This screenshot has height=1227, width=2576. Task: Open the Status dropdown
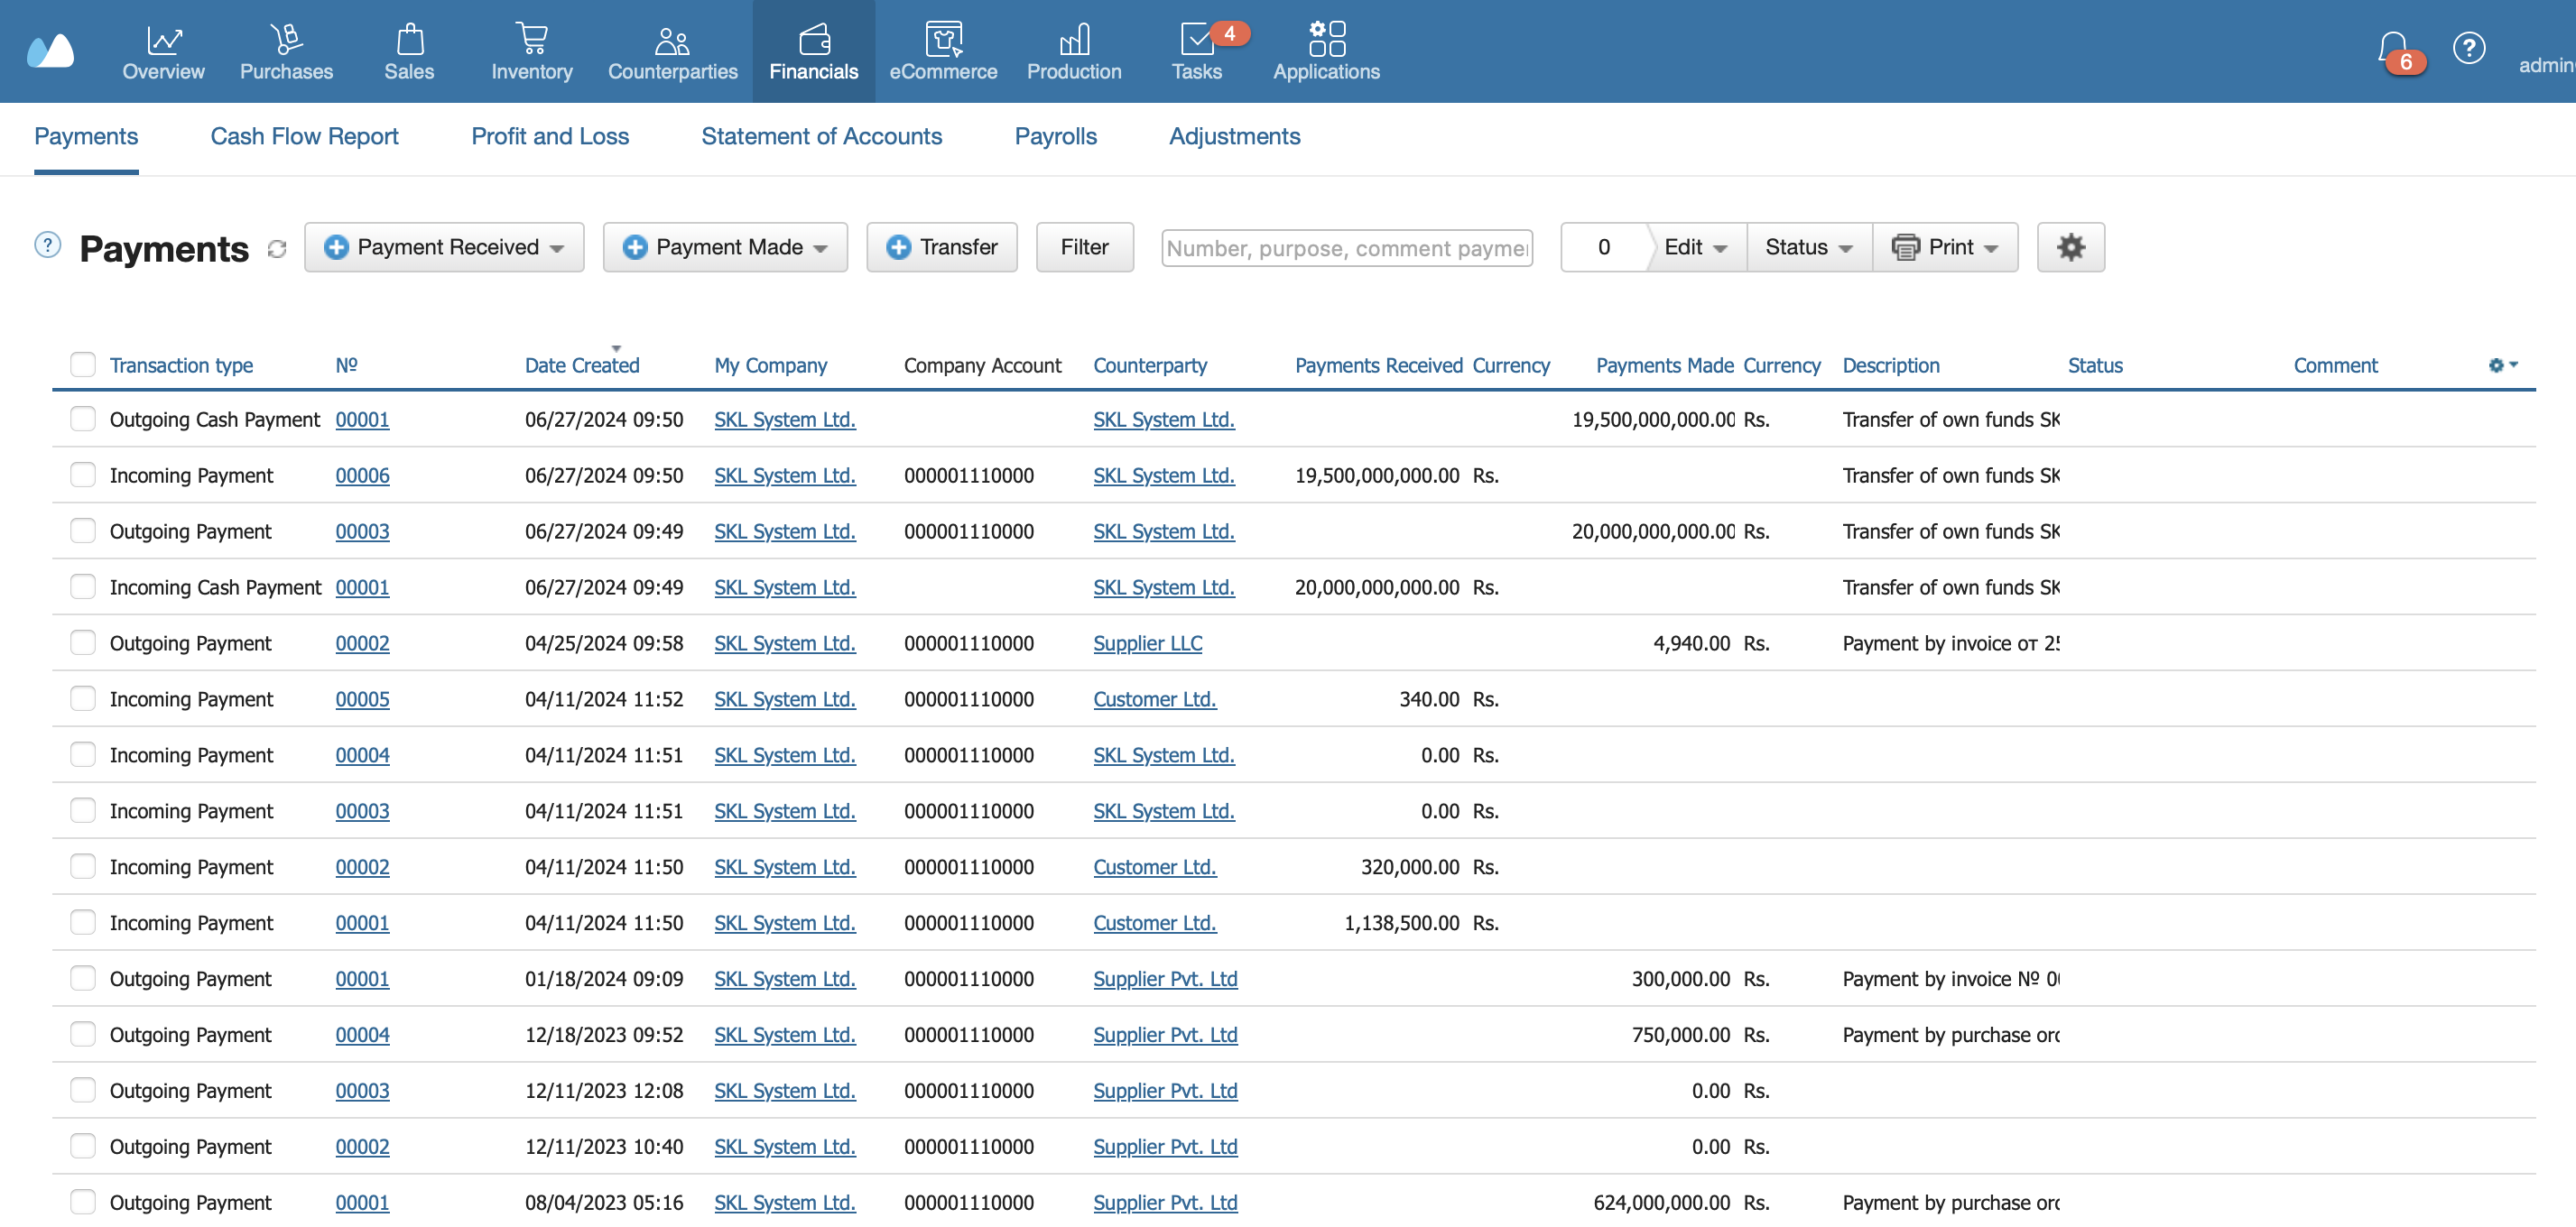click(1809, 247)
